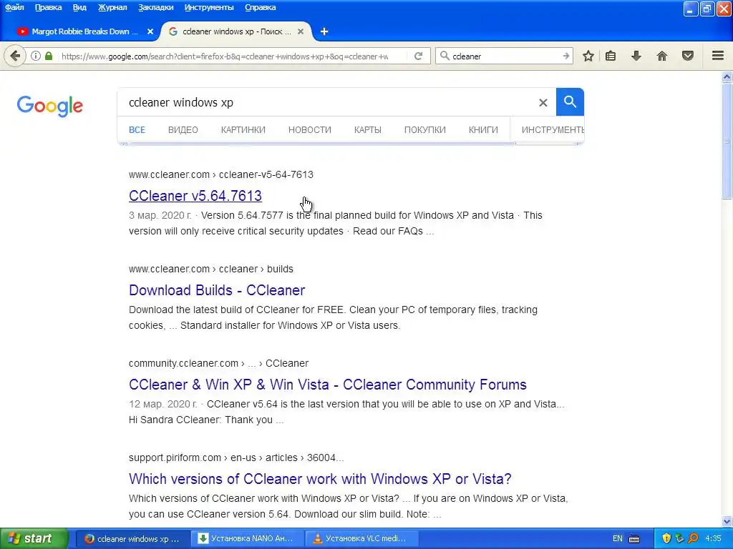Open Файл menu
The image size is (733, 549).
14,7
